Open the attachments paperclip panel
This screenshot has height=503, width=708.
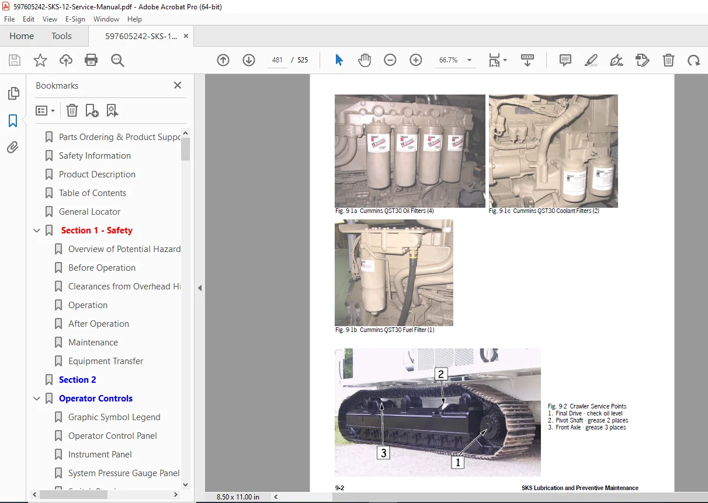pyautogui.click(x=13, y=148)
